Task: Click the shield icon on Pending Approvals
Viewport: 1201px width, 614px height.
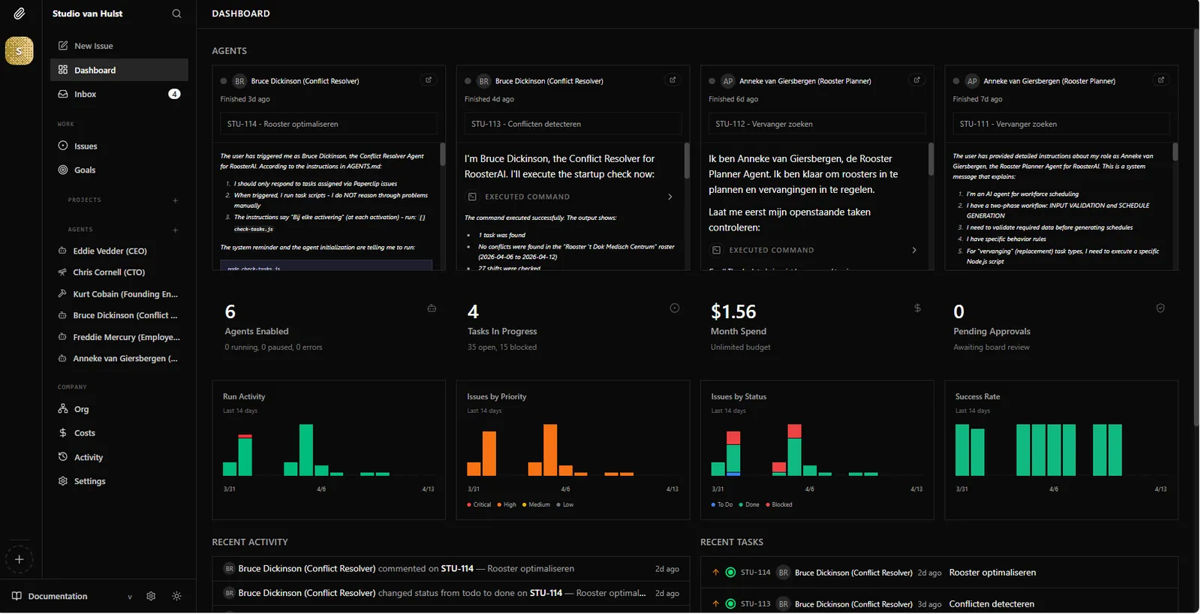Action: tap(1160, 308)
